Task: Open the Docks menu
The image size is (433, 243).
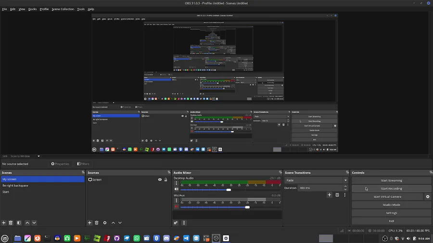Action: click(32, 9)
